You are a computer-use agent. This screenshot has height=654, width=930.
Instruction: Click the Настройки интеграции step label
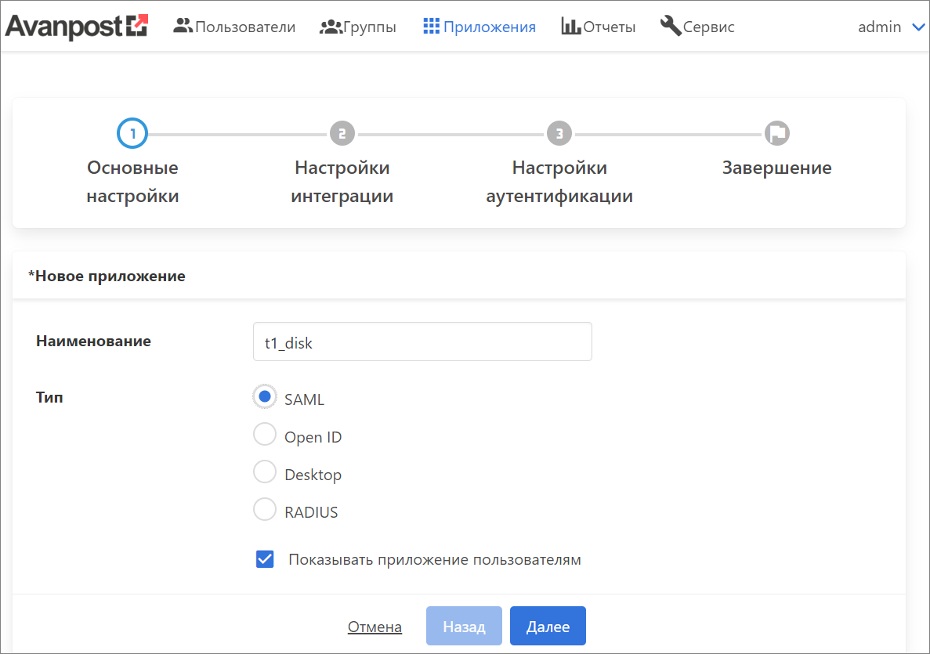point(342,182)
